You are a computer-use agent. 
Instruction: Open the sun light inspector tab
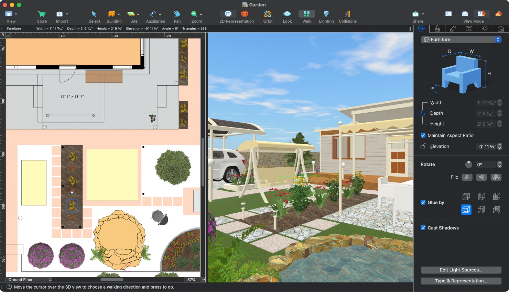coord(485,29)
